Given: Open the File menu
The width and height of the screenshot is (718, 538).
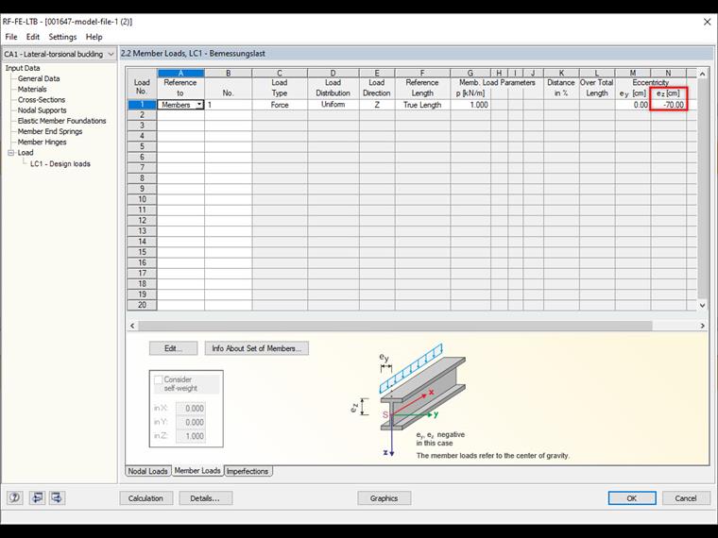Looking at the screenshot, I should click(11, 37).
